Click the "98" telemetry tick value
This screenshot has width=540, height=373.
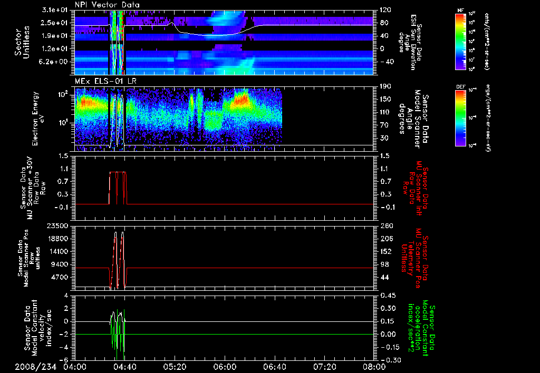384,264
